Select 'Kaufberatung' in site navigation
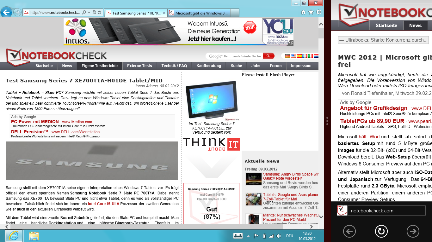 [209, 66]
